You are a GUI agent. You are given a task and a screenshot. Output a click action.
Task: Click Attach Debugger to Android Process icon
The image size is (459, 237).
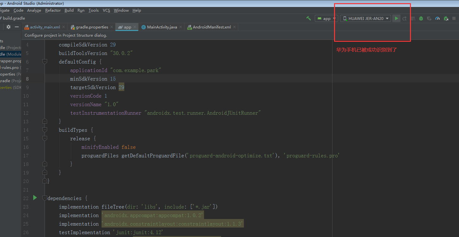tap(446, 18)
